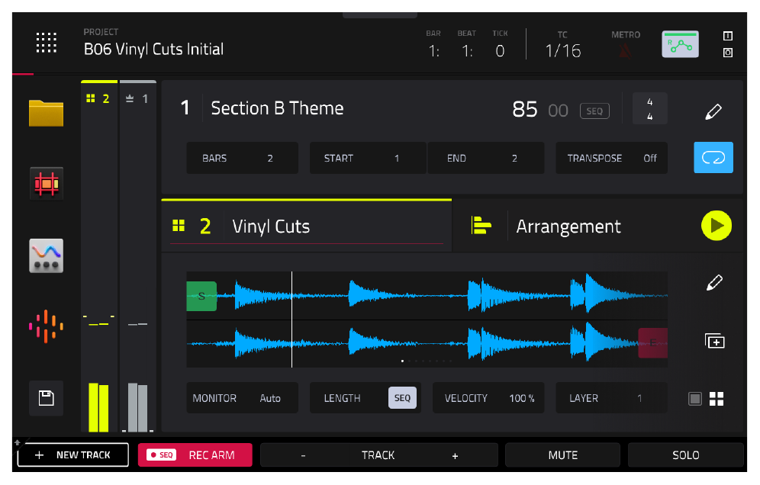Open the main menu grid icon

pyautogui.click(x=47, y=43)
